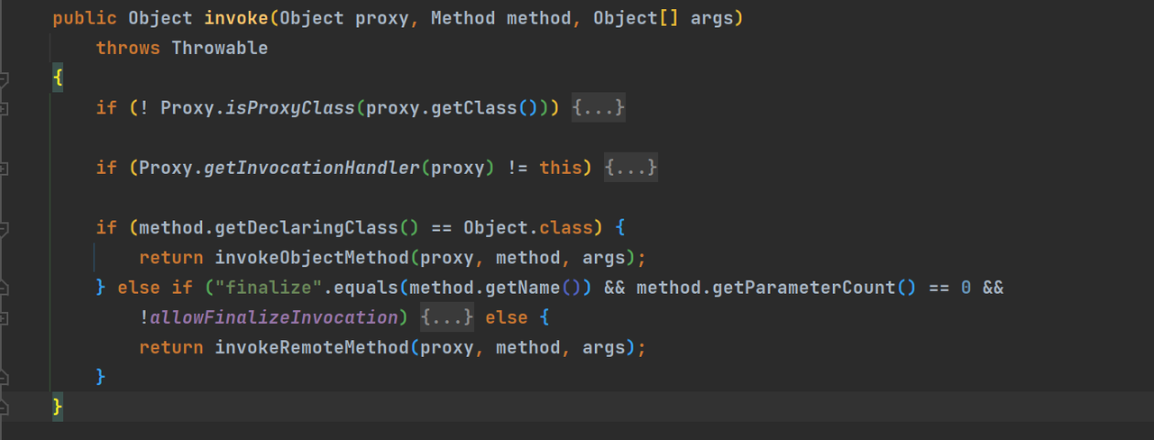1154x440 pixels.
Task: Click the invokeRemoteMethod call
Action: click(x=311, y=347)
